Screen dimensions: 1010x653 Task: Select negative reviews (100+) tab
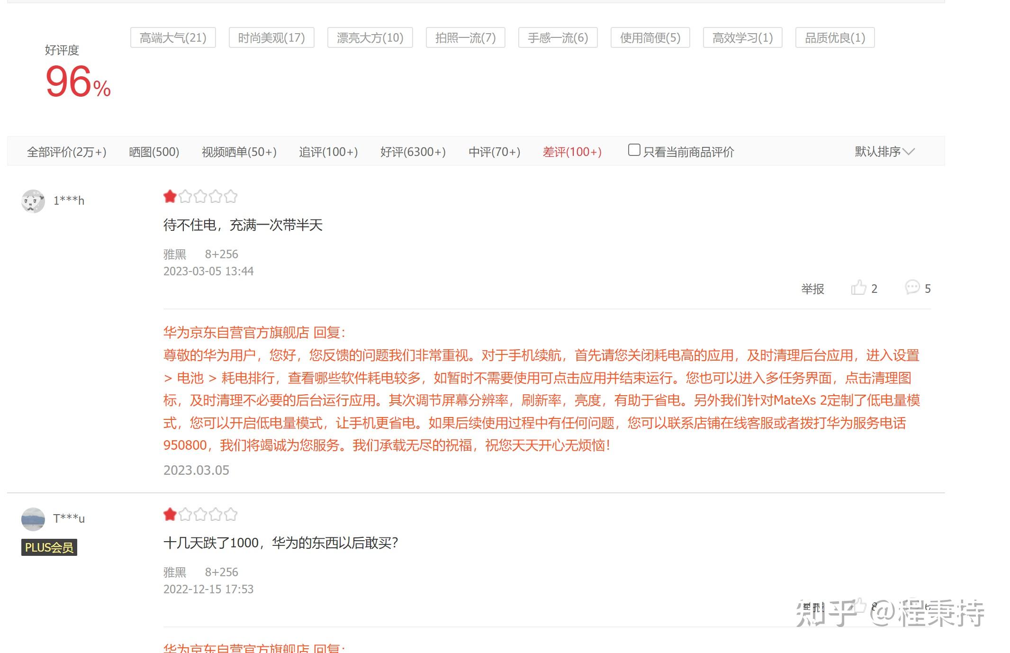click(x=572, y=152)
